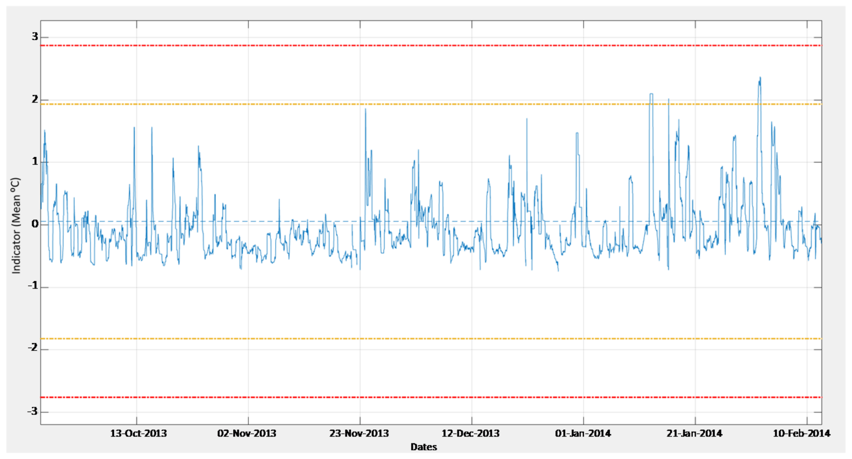The height and width of the screenshot is (459, 852).
Task: Click the y-axis tick label 2
Action: coord(35,99)
